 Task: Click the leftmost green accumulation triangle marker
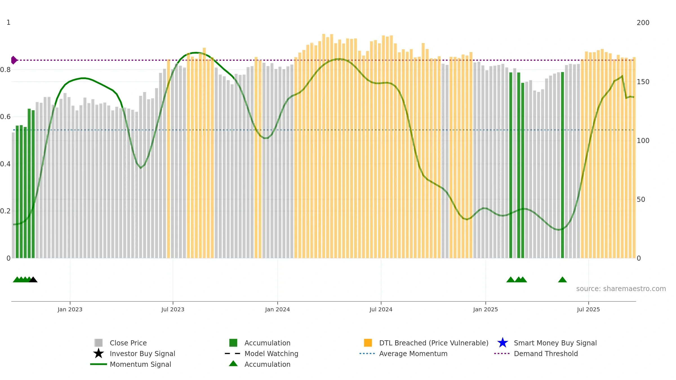click(17, 280)
